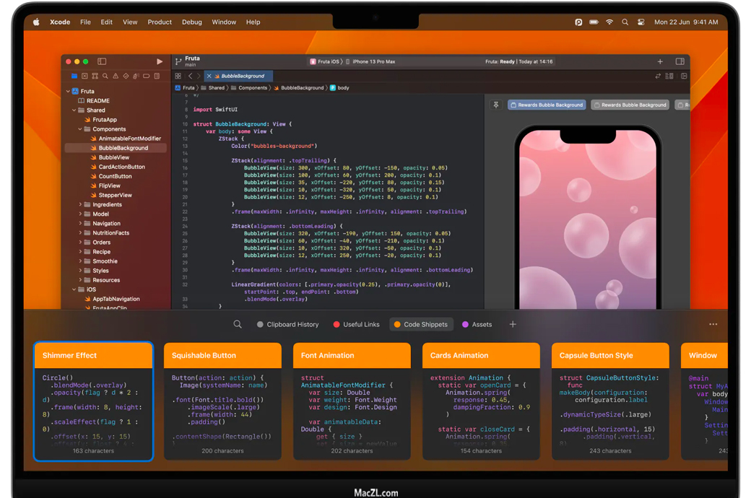Select the purple Assets pinboard
This screenshot has width=751, height=498.
[477, 325]
